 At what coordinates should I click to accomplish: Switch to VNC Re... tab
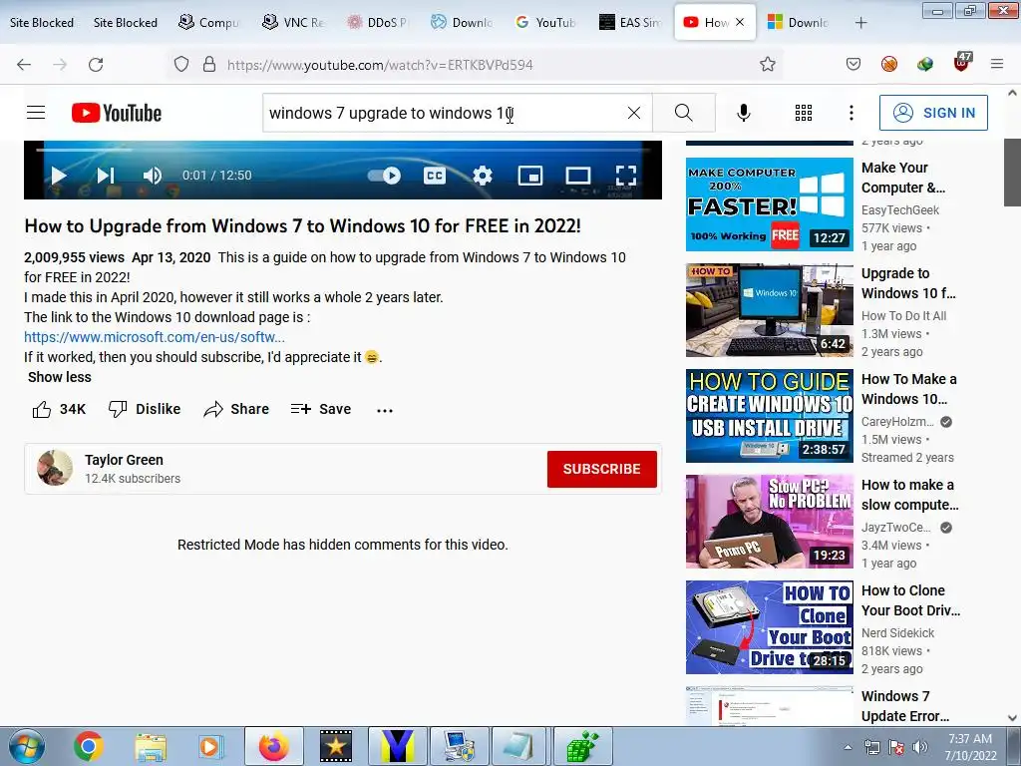(293, 22)
